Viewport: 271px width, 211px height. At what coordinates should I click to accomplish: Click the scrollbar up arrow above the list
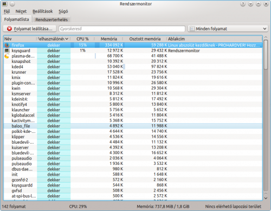click(x=266, y=37)
